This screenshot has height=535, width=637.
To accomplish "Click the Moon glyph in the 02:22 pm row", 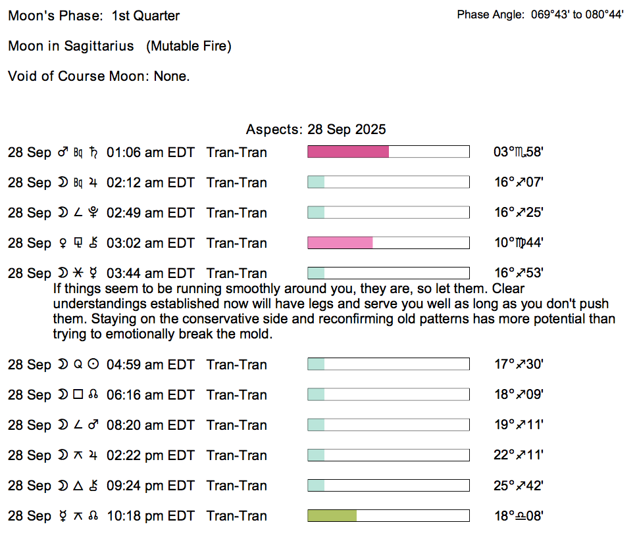I will (x=64, y=455).
